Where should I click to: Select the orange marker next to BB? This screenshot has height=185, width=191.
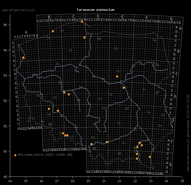coord(92,144)
